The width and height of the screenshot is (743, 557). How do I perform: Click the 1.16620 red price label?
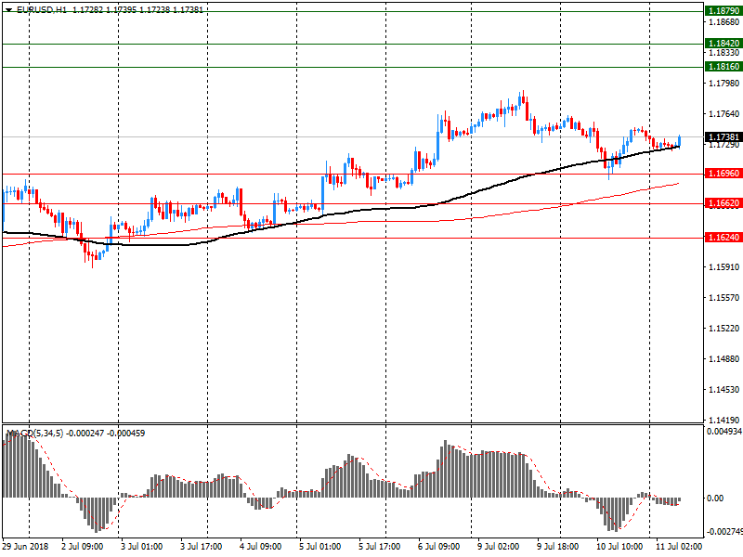click(x=723, y=203)
